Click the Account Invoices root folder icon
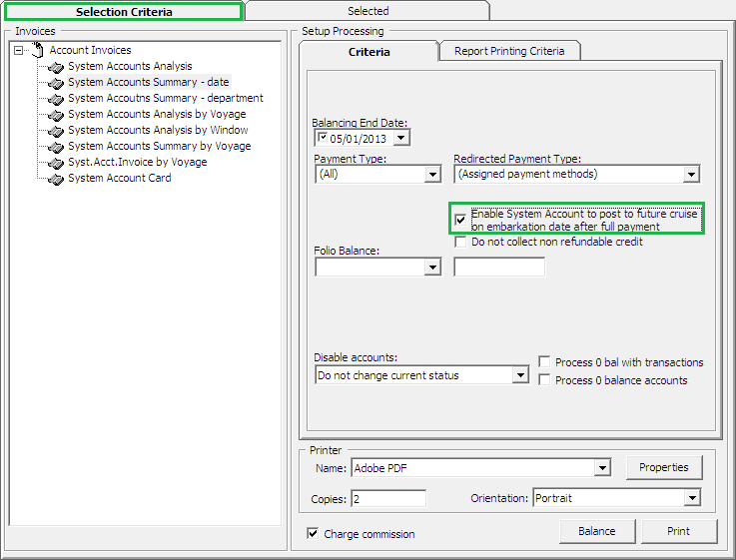Image resolution: width=736 pixels, height=560 pixels. click(37, 50)
